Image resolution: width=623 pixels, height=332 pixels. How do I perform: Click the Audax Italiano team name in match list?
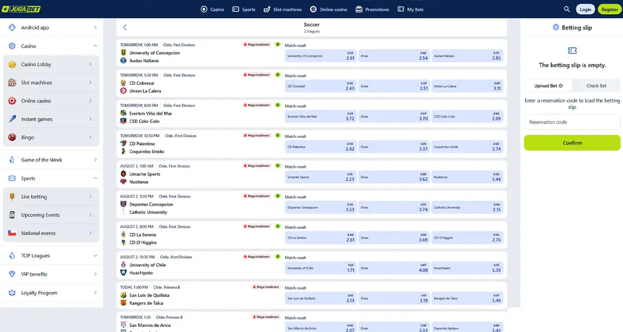tap(145, 61)
